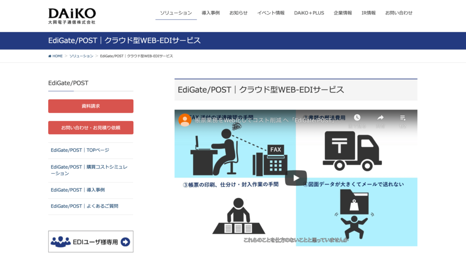Click the Watch Later clock icon

coord(357,118)
